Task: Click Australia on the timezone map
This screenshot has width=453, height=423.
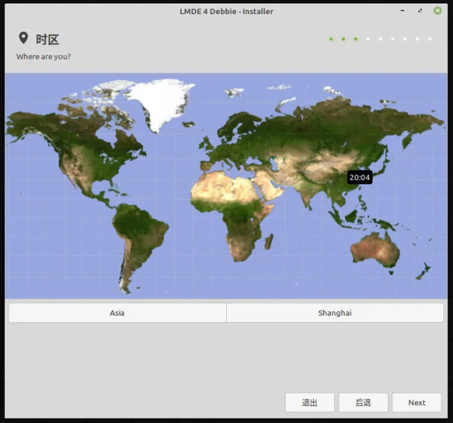Action: pos(375,250)
